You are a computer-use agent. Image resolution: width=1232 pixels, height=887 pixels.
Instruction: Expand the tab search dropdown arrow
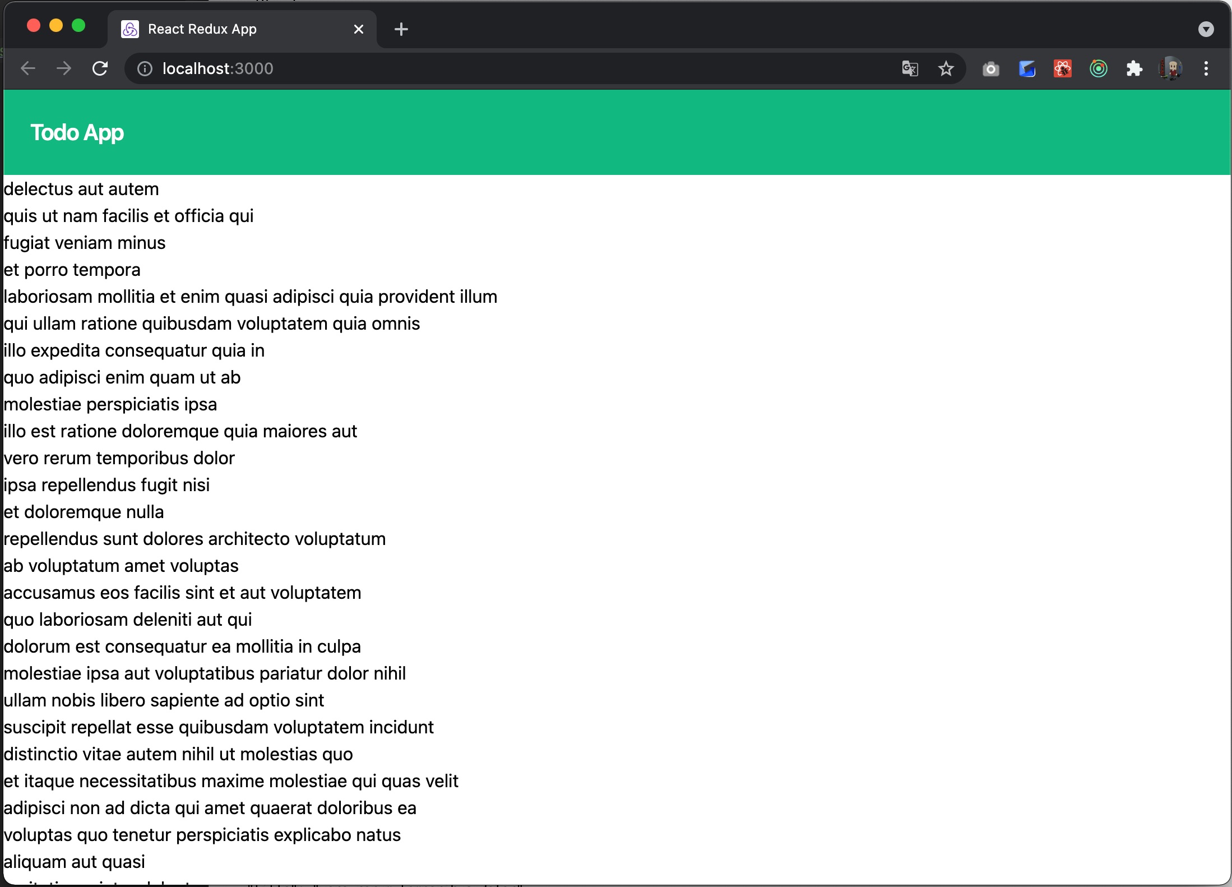click(1206, 29)
